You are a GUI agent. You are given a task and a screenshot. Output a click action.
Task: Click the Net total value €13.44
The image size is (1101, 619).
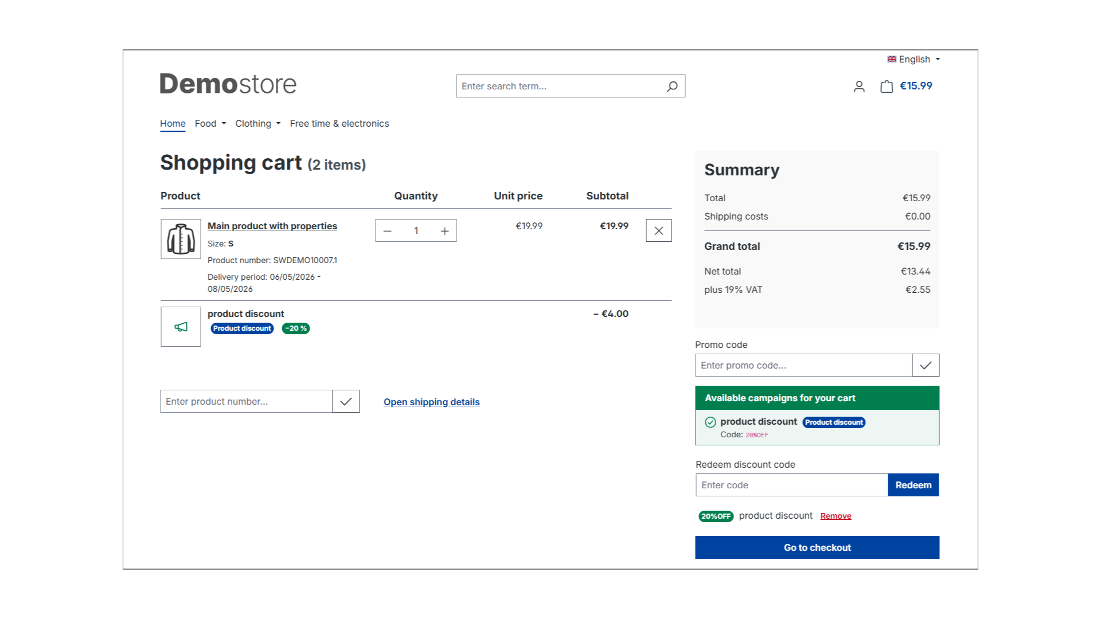click(916, 271)
